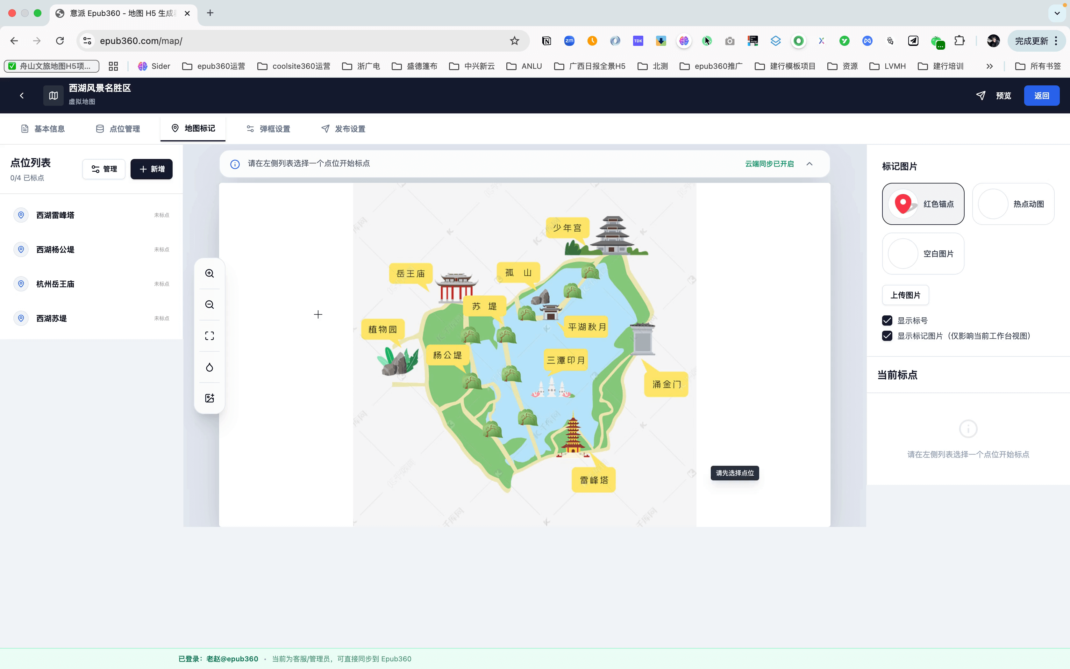The width and height of the screenshot is (1070, 669).
Task: Click the zoom in magnifier icon
Action: [x=210, y=273]
